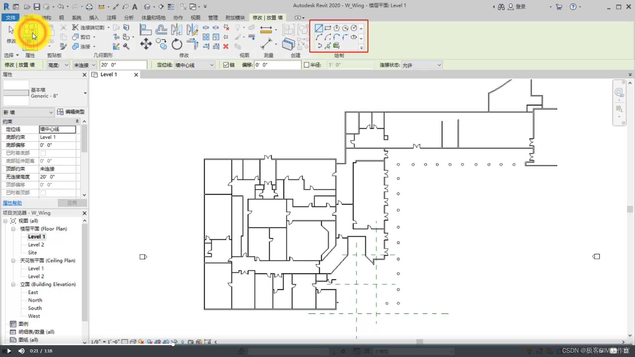Toggle the 链 (Chain) checkbox
The width and height of the screenshot is (635, 357).
coord(226,65)
